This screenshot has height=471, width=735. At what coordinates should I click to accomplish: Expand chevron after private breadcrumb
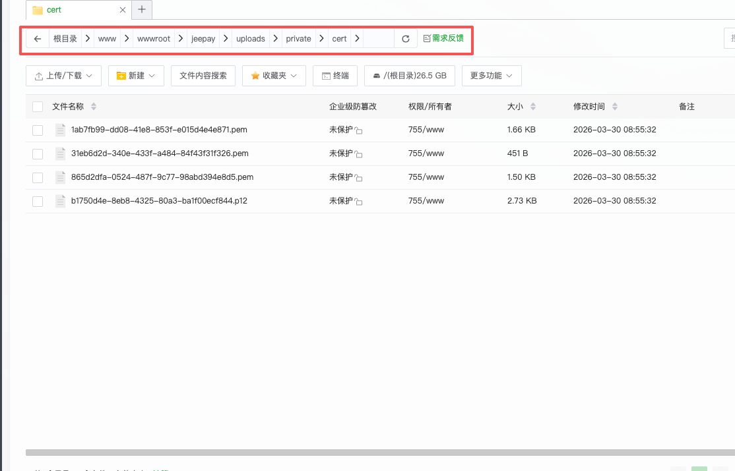[321, 38]
